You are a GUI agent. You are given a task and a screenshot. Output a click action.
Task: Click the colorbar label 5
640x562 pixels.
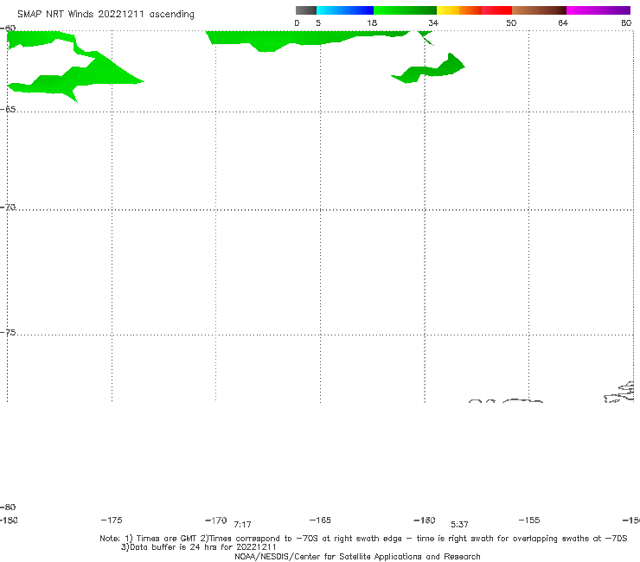click(x=318, y=23)
